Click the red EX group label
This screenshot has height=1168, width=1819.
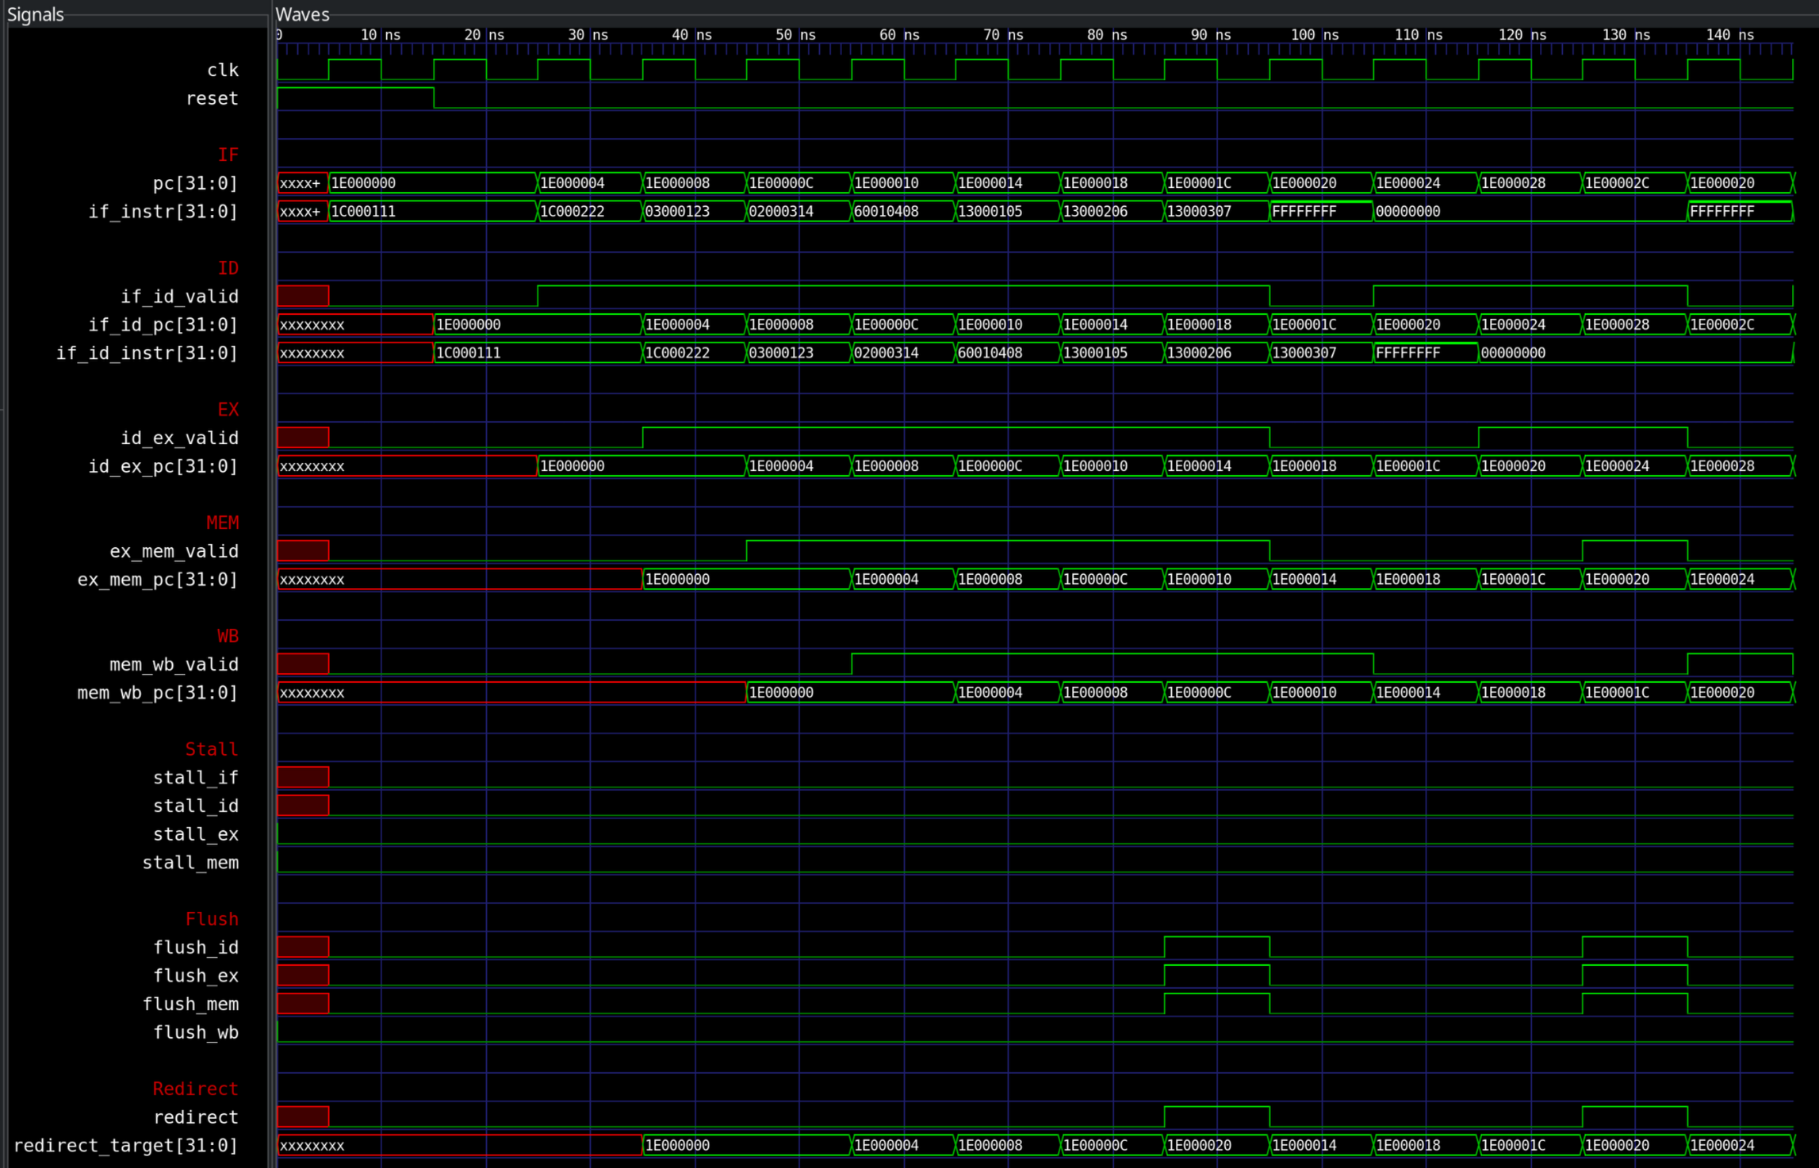(x=228, y=410)
